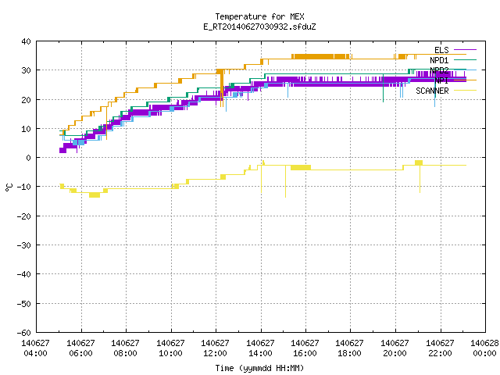This screenshot has width=500, height=375.
Task: Click the x-axis tick label 140627 18:00
Action: [350, 348]
